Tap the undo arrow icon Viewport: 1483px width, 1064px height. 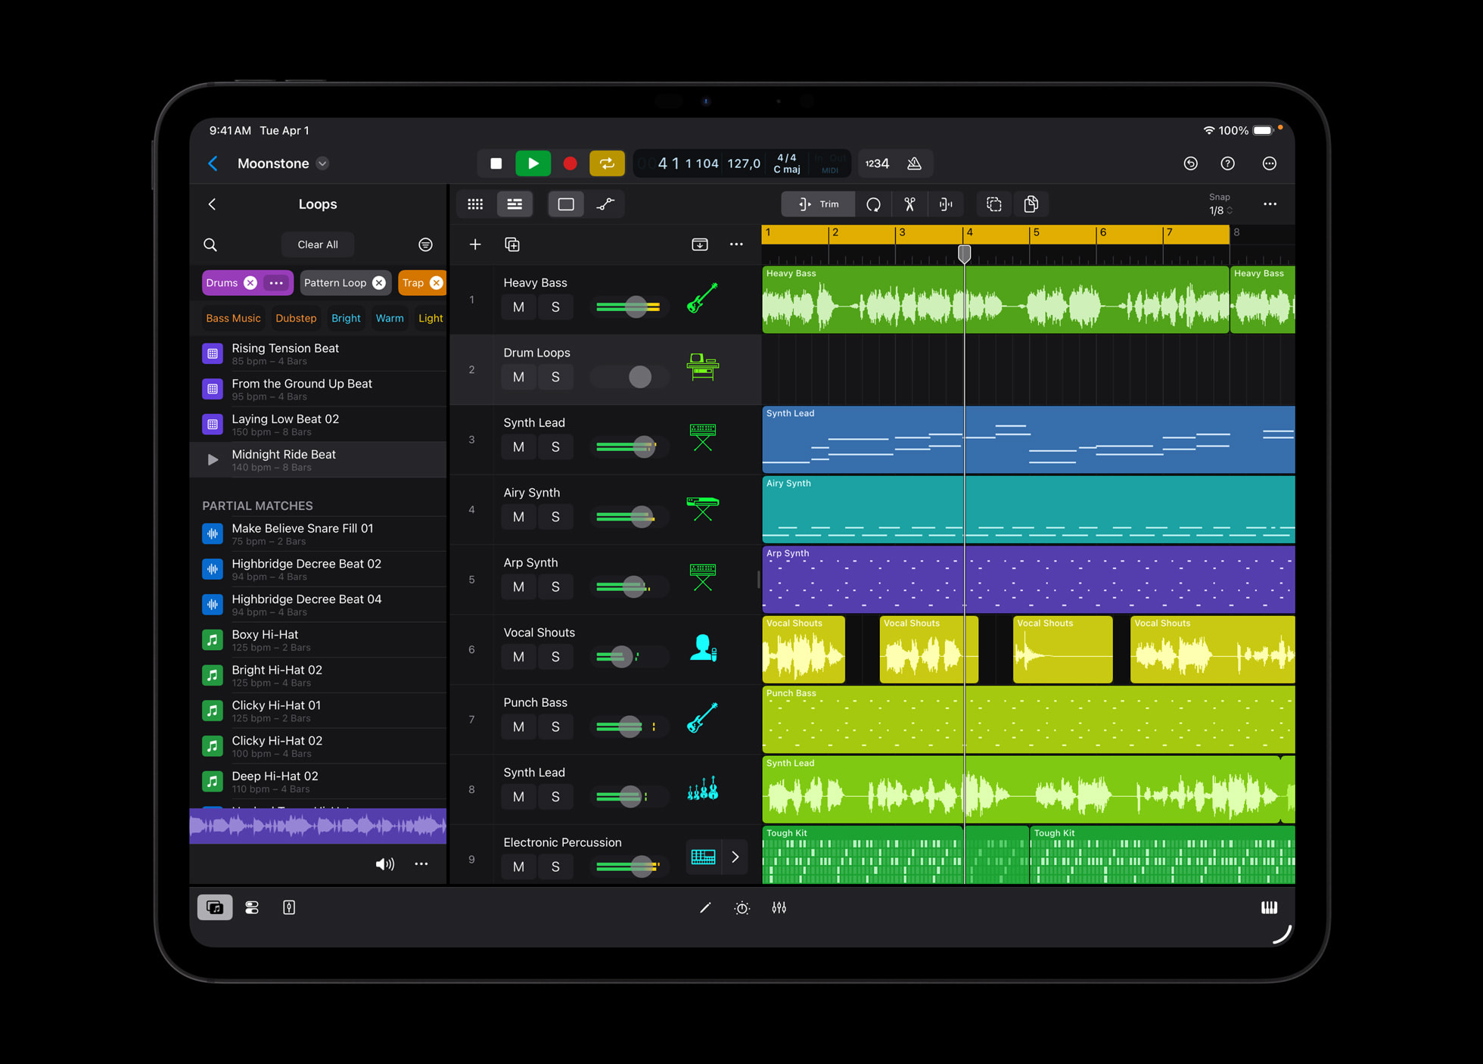(1190, 163)
